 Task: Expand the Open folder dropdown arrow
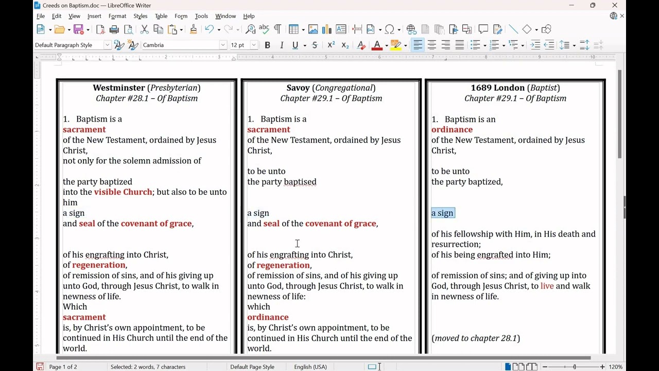click(69, 30)
